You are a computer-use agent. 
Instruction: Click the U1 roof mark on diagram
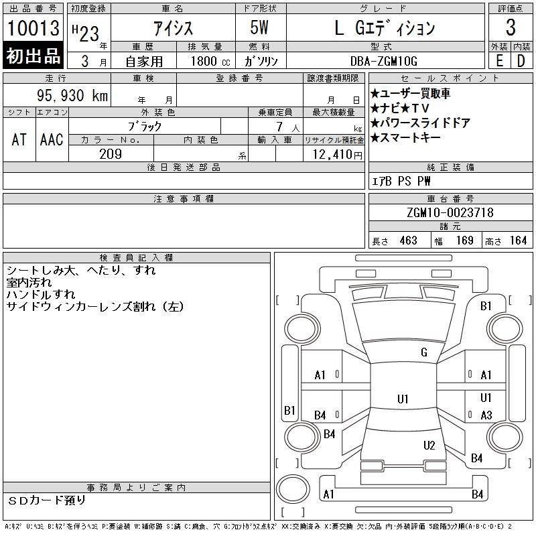(403, 399)
